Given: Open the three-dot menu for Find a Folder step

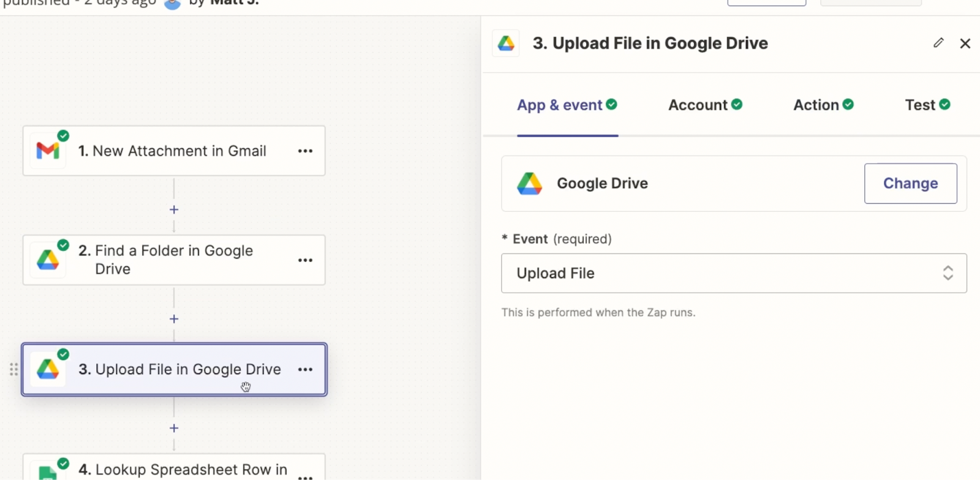Looking at the screenshot, I should 305,260.
